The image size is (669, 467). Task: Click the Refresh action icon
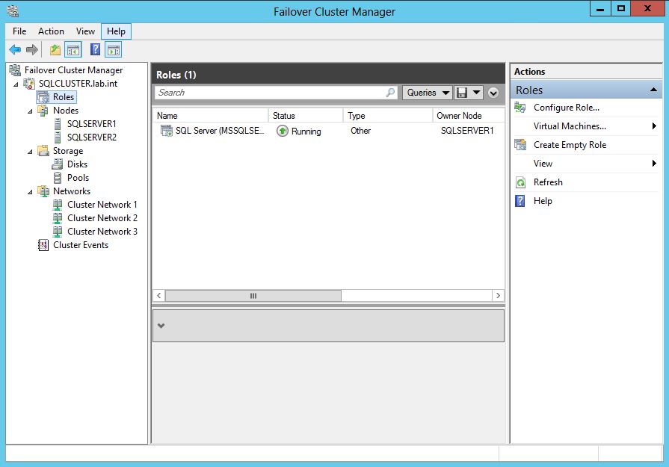point(520,182)
